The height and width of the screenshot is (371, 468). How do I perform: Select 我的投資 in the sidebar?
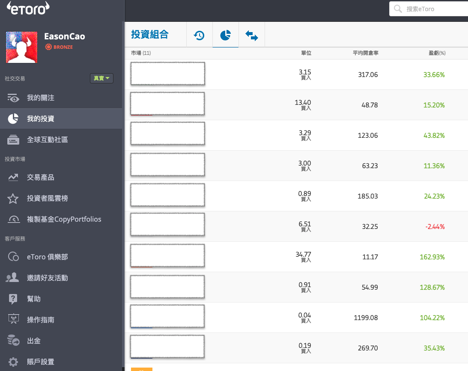[40, 119]
